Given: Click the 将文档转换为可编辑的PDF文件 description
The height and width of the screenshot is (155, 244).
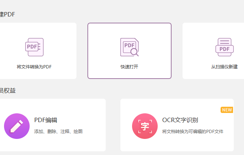Looking at the screenshot, I should (193, 132).
